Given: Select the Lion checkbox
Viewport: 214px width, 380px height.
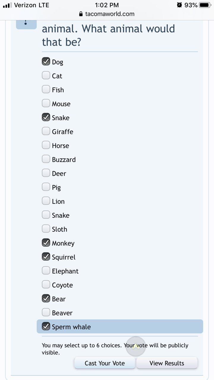Looking at the screenshot, I should pos(46,201).
